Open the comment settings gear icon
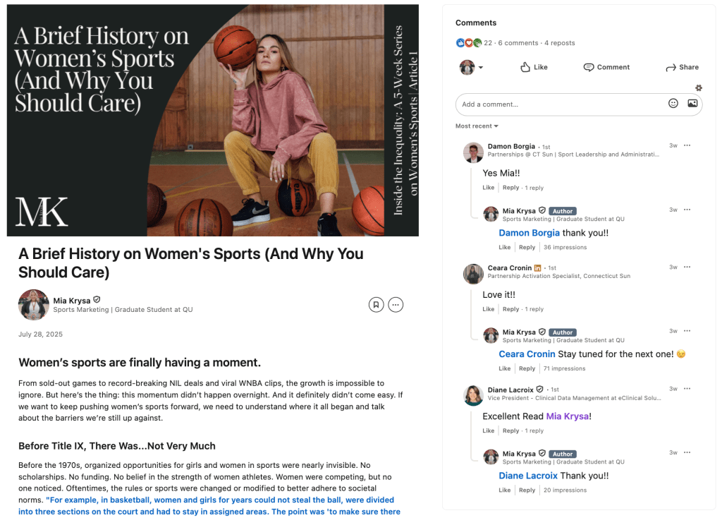The width and height of the screenshot is (722, 518). tap(699, 88)
